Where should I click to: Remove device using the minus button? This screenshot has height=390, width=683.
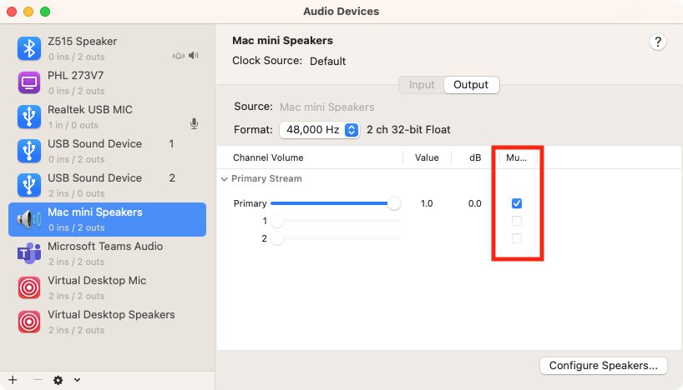coord(38,379)
